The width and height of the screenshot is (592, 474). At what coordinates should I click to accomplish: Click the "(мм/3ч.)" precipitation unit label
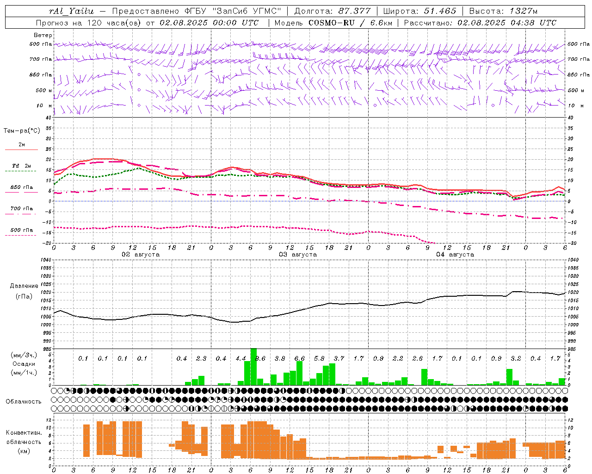click(x=24, y=355)
